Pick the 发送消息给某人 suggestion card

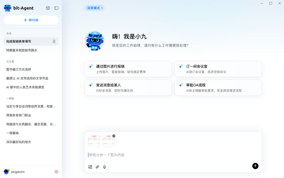[x=128, y=88]
